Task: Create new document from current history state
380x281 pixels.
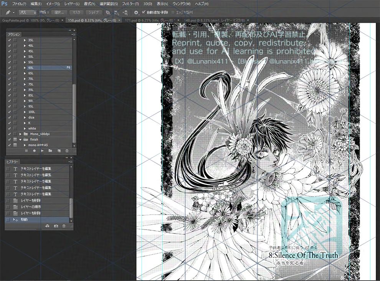Action: (x=47, y=226)
